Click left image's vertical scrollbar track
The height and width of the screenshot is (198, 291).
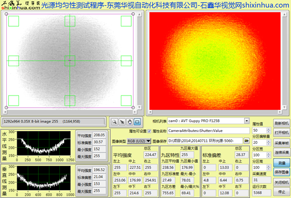click(139, 61)
